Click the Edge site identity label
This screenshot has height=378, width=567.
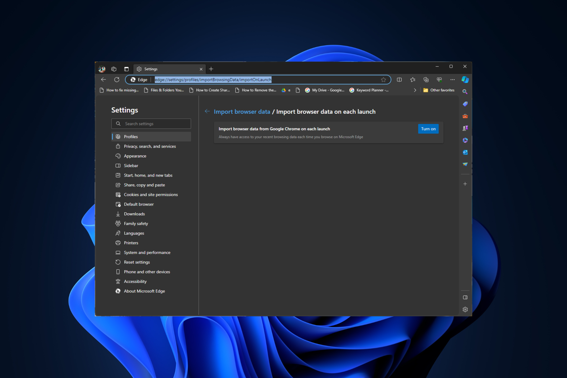139,80
